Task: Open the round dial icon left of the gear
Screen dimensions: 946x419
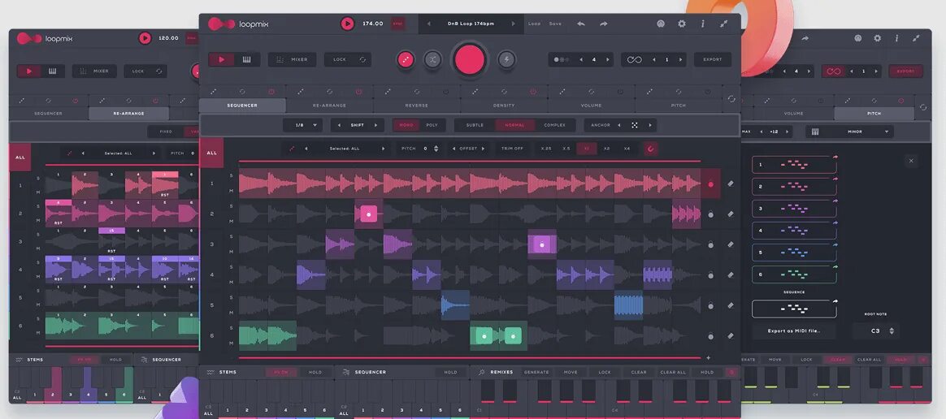Action: coord(661,24)
